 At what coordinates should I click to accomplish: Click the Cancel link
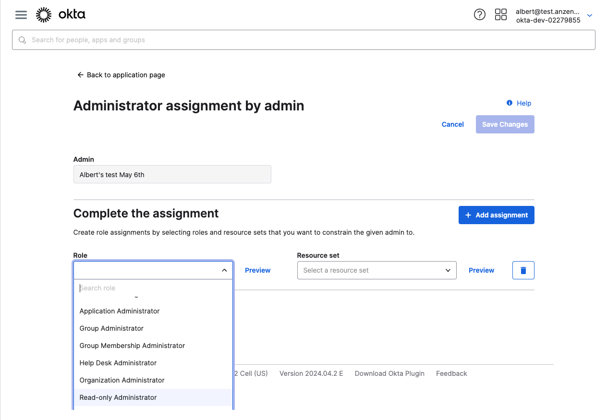(x=452, y=124)
